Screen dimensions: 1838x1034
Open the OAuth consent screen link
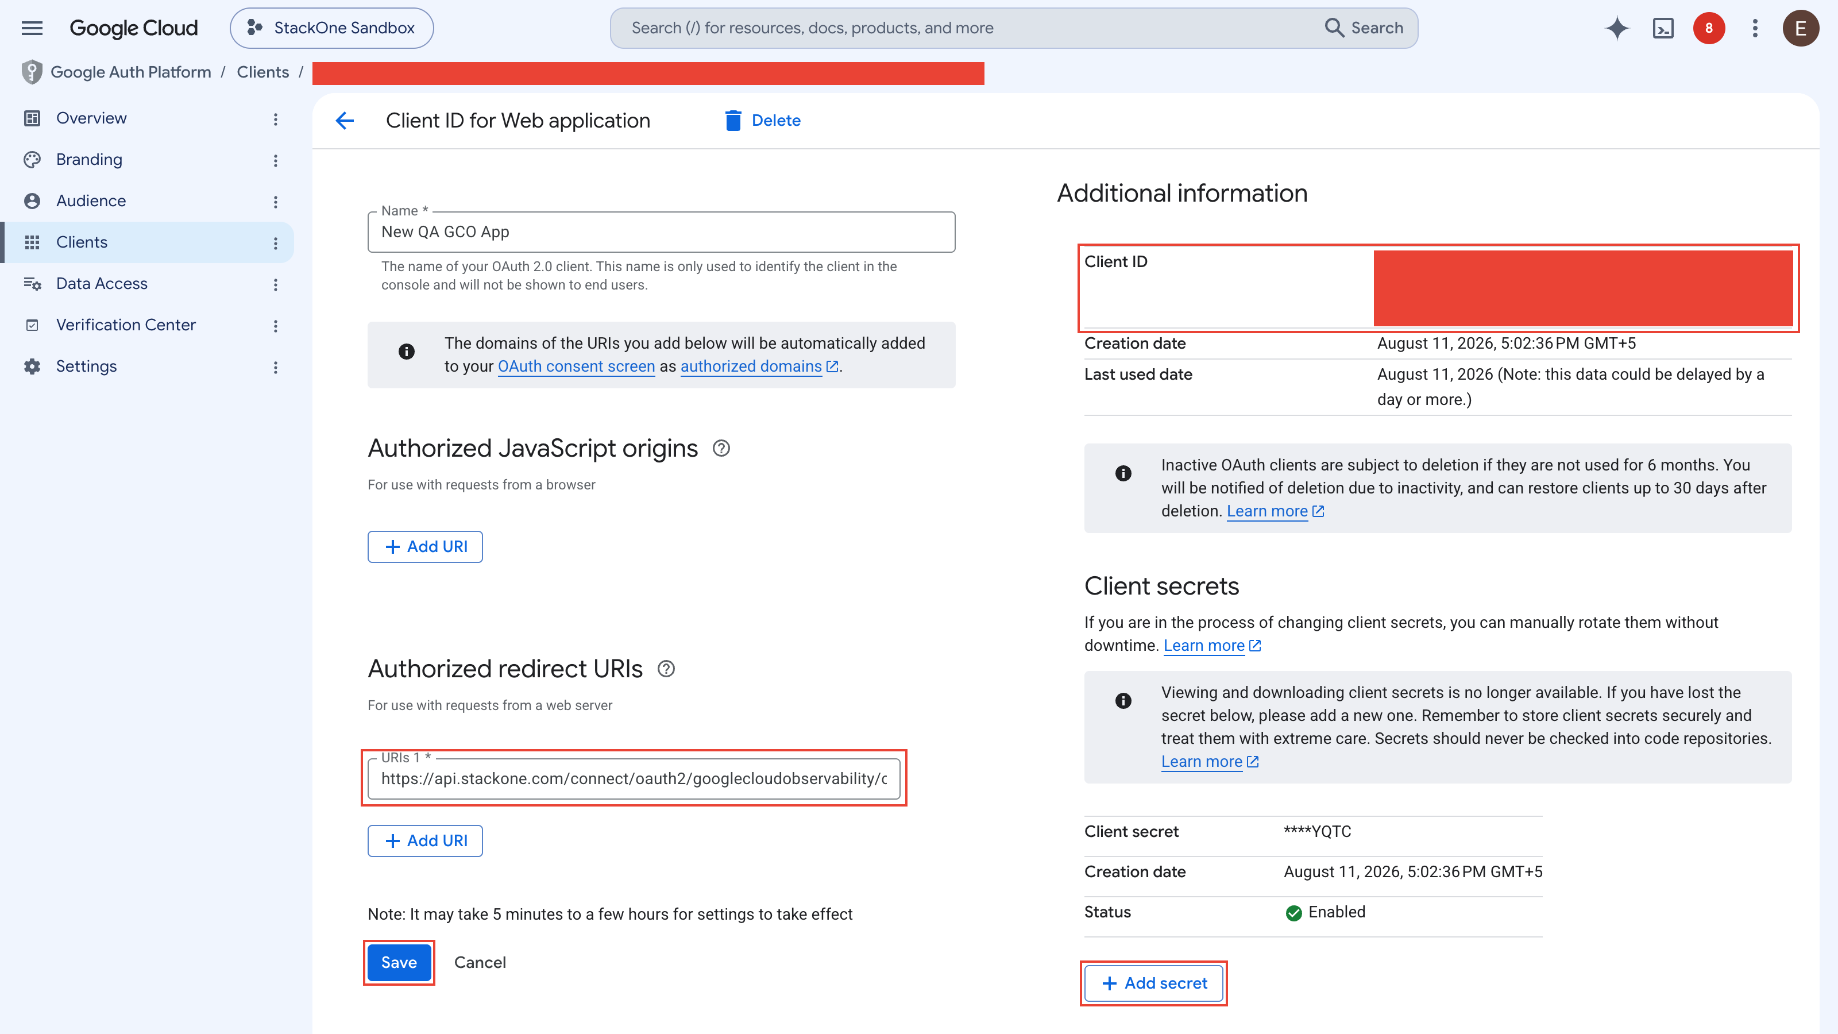(577, 366)
